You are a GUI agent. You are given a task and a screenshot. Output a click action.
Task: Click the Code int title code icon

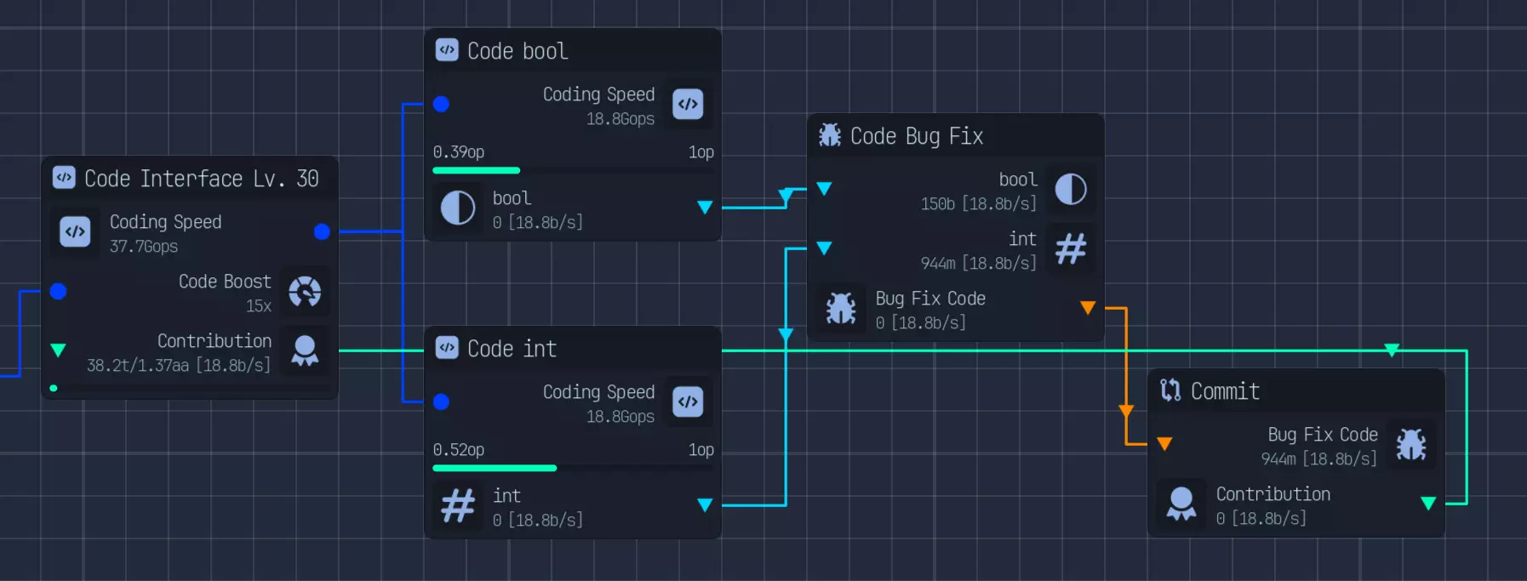(x=447, y=347)
